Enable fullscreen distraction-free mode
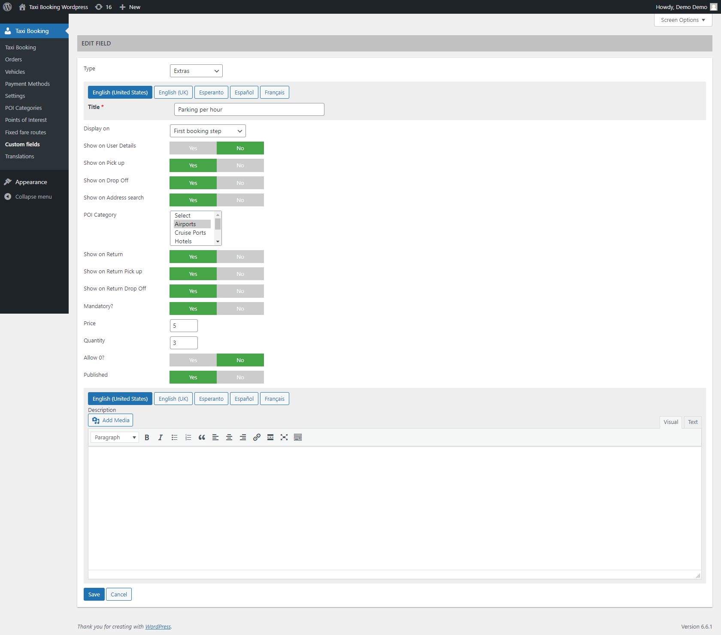The width and height of the screenshot is (721, 635). [284, 437]
